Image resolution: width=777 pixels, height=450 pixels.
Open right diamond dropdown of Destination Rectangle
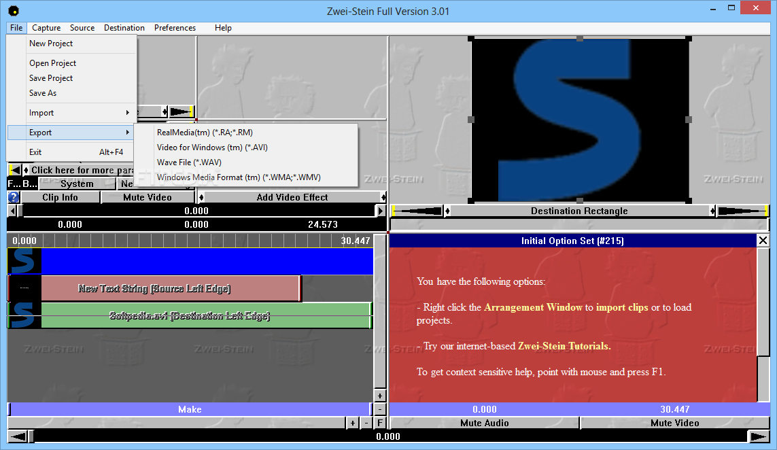(712, 211)
